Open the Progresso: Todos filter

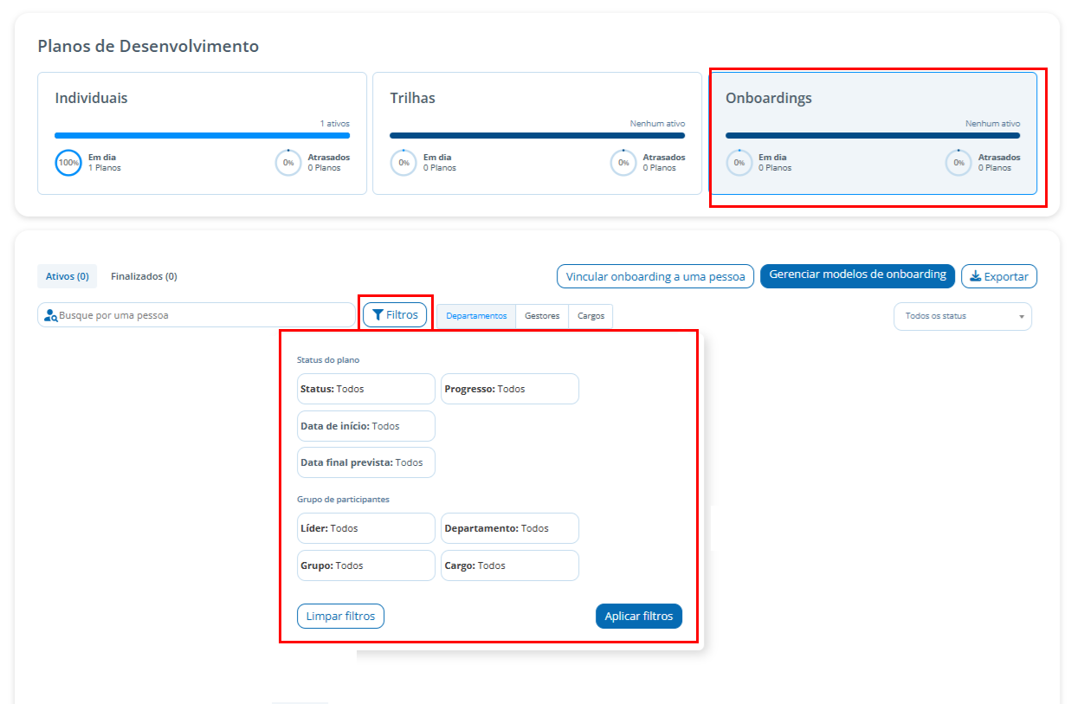(x=510, y=389)
